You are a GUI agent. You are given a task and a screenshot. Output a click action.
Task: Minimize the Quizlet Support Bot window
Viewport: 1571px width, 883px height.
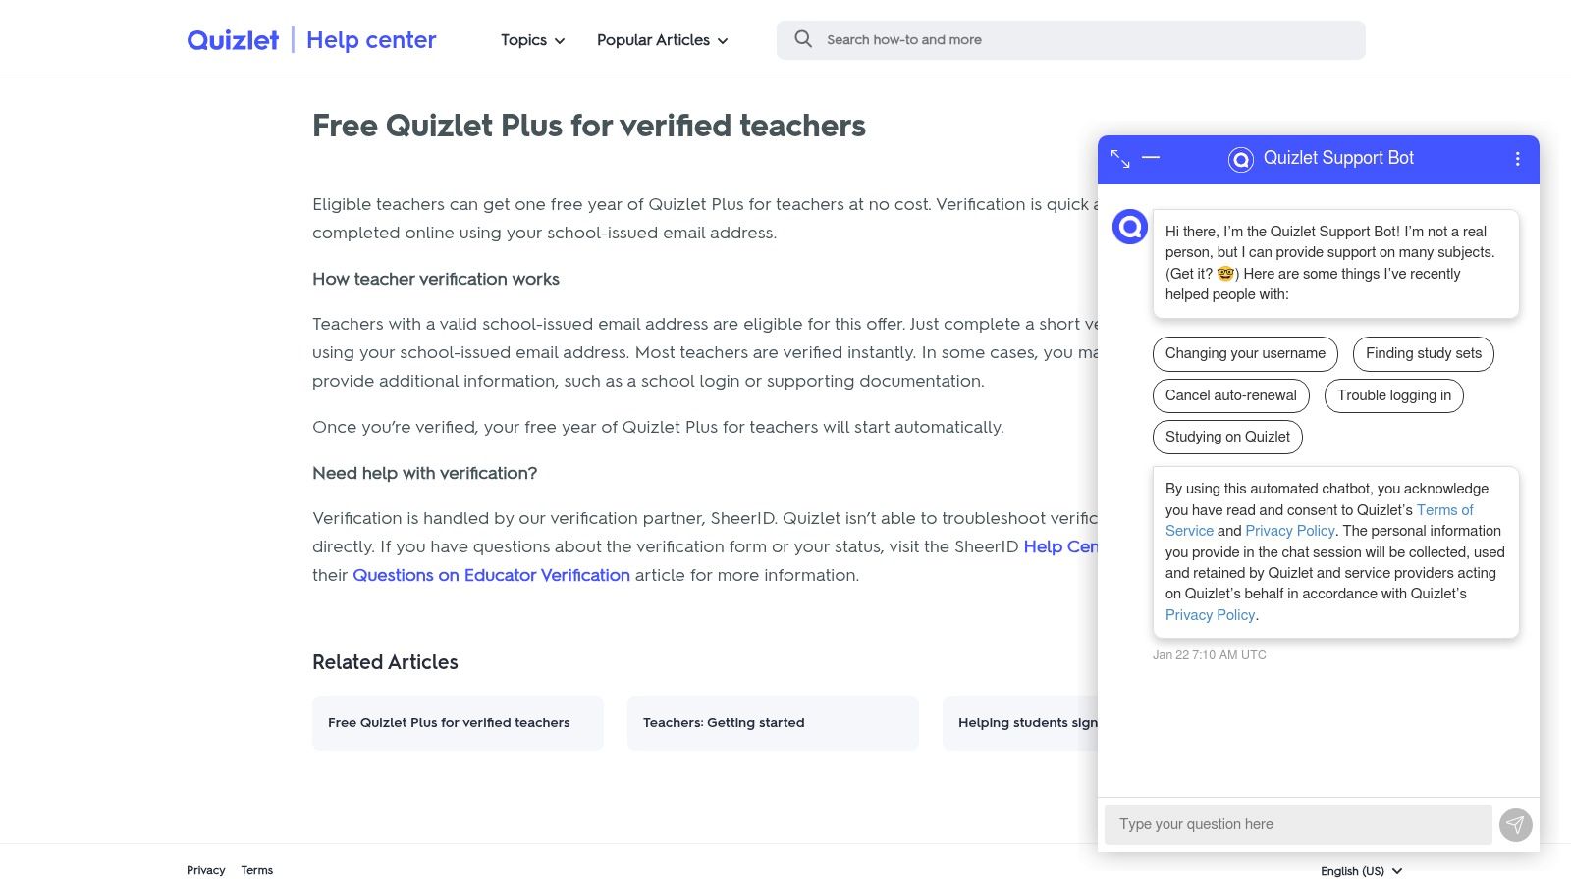pyautogui.click(x=1152, y=158)
